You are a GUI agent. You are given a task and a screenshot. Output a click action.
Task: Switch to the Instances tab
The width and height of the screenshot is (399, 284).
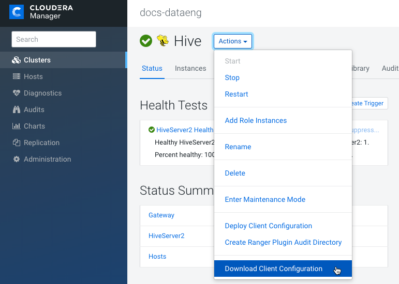190,68
